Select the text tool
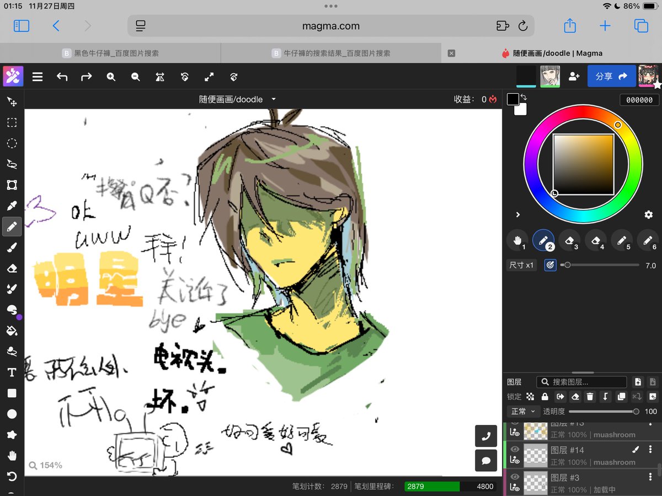The image size is (662, 496). (12, 373)
